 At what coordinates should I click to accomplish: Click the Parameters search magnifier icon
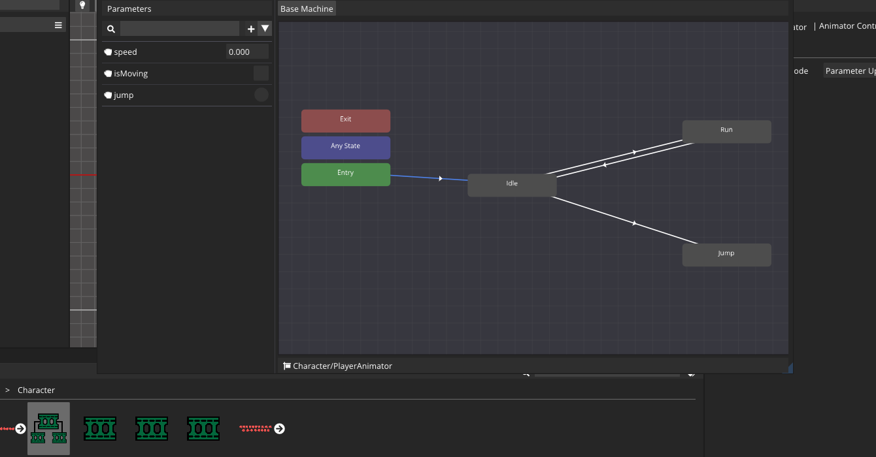[x=111, y=29]
